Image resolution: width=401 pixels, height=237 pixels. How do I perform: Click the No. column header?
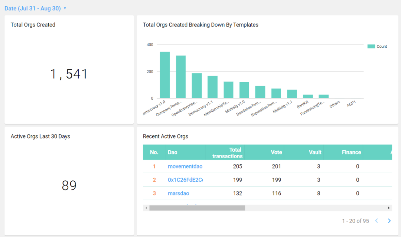point(154,152)
